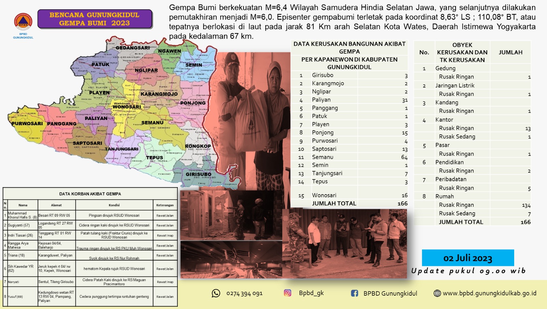The height and width of the screenshot is (309, 547).
Task: Click victim name Triana (18)
Action: (16, 255)
